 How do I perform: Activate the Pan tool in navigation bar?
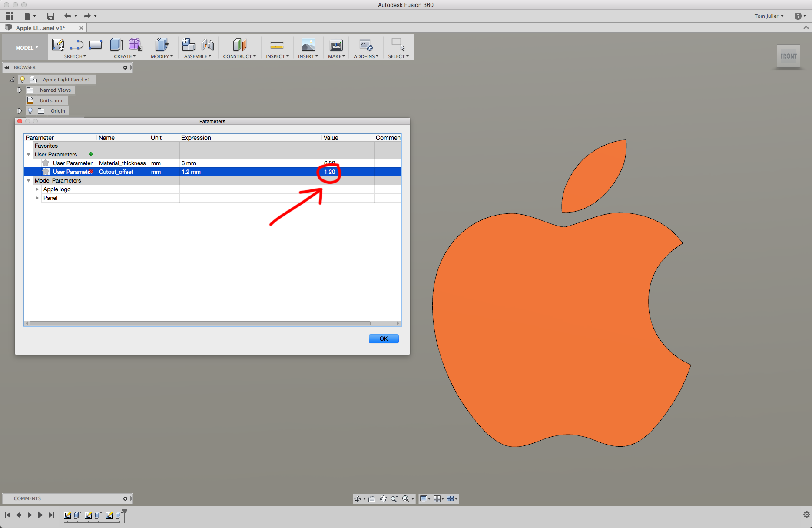coord(383,498)
